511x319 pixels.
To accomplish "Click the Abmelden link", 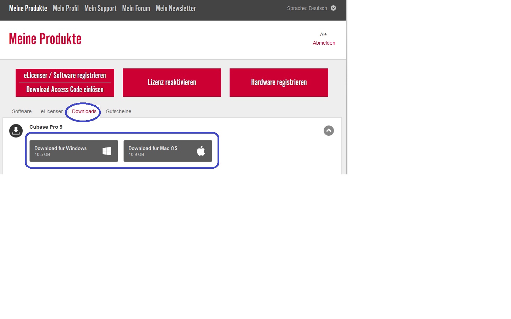I will (324, 43).
